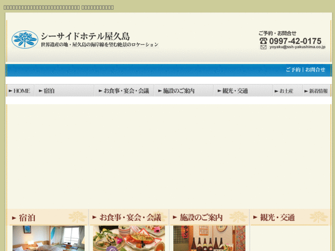Open the HOME navigation item

click(20, 91)
